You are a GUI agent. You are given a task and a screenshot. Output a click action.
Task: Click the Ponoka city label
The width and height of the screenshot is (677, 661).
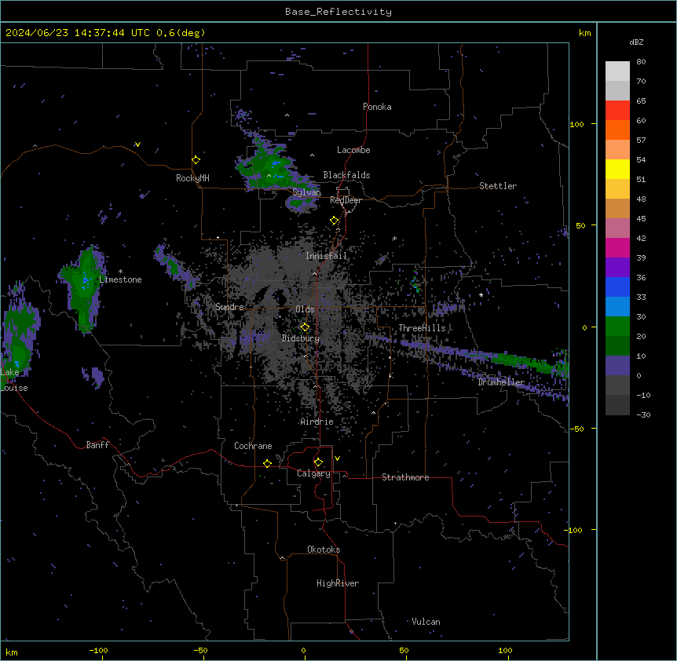[377, 107]
